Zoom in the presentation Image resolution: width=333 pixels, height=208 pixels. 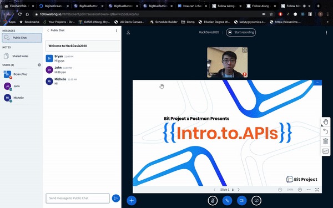point(300,190)
